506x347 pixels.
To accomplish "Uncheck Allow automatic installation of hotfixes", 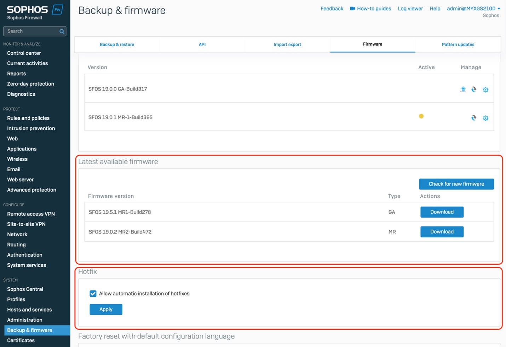I will click(93, 294).
